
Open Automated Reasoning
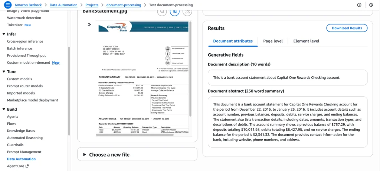[25, 138]
